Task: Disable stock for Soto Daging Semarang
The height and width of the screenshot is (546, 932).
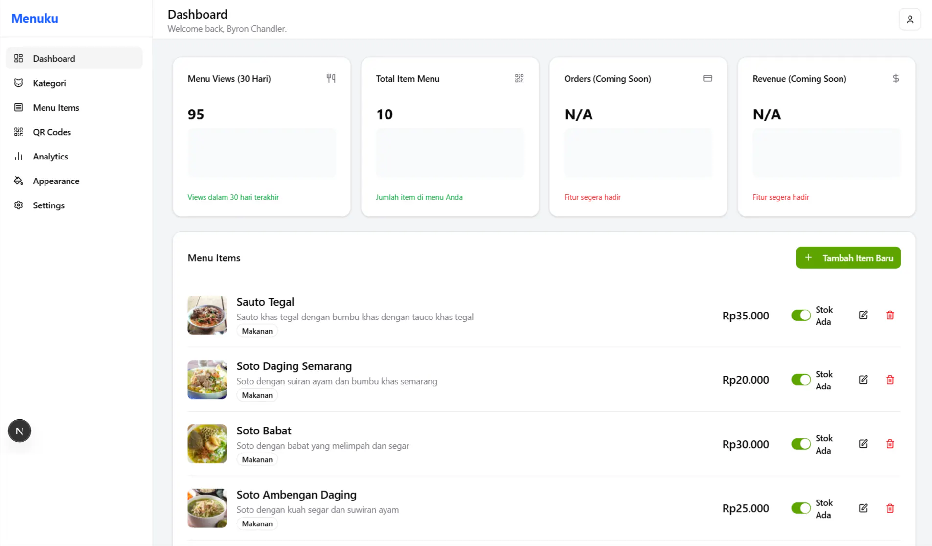Action: 801,380
